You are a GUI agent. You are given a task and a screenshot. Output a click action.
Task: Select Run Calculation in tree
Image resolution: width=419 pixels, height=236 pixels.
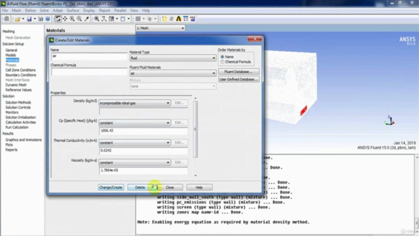17,127
